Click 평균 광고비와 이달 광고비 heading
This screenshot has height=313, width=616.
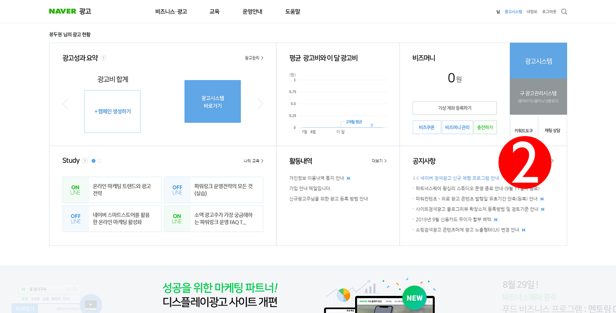coord(323,58)
